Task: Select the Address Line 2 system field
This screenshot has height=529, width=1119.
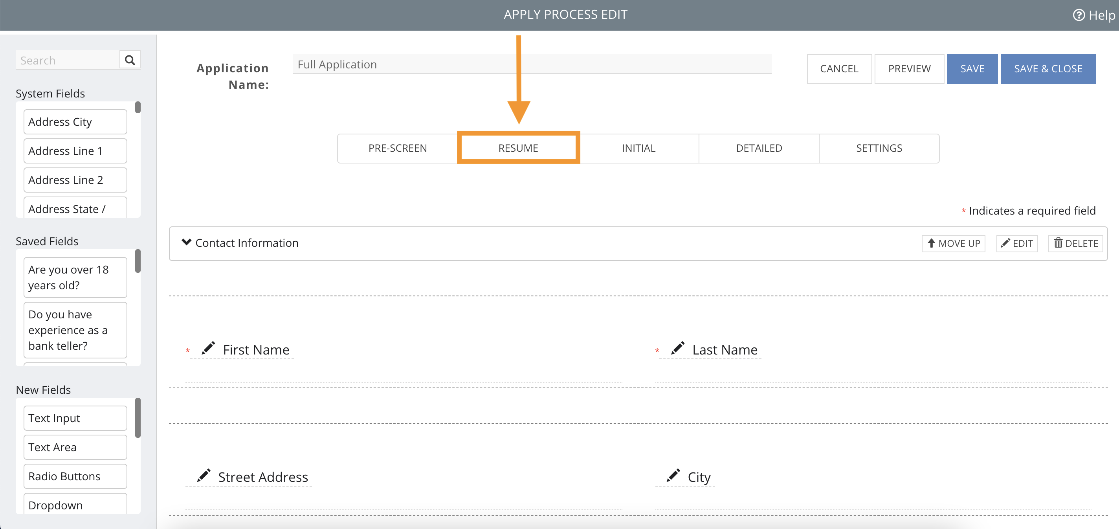Action: pos(75,180)
